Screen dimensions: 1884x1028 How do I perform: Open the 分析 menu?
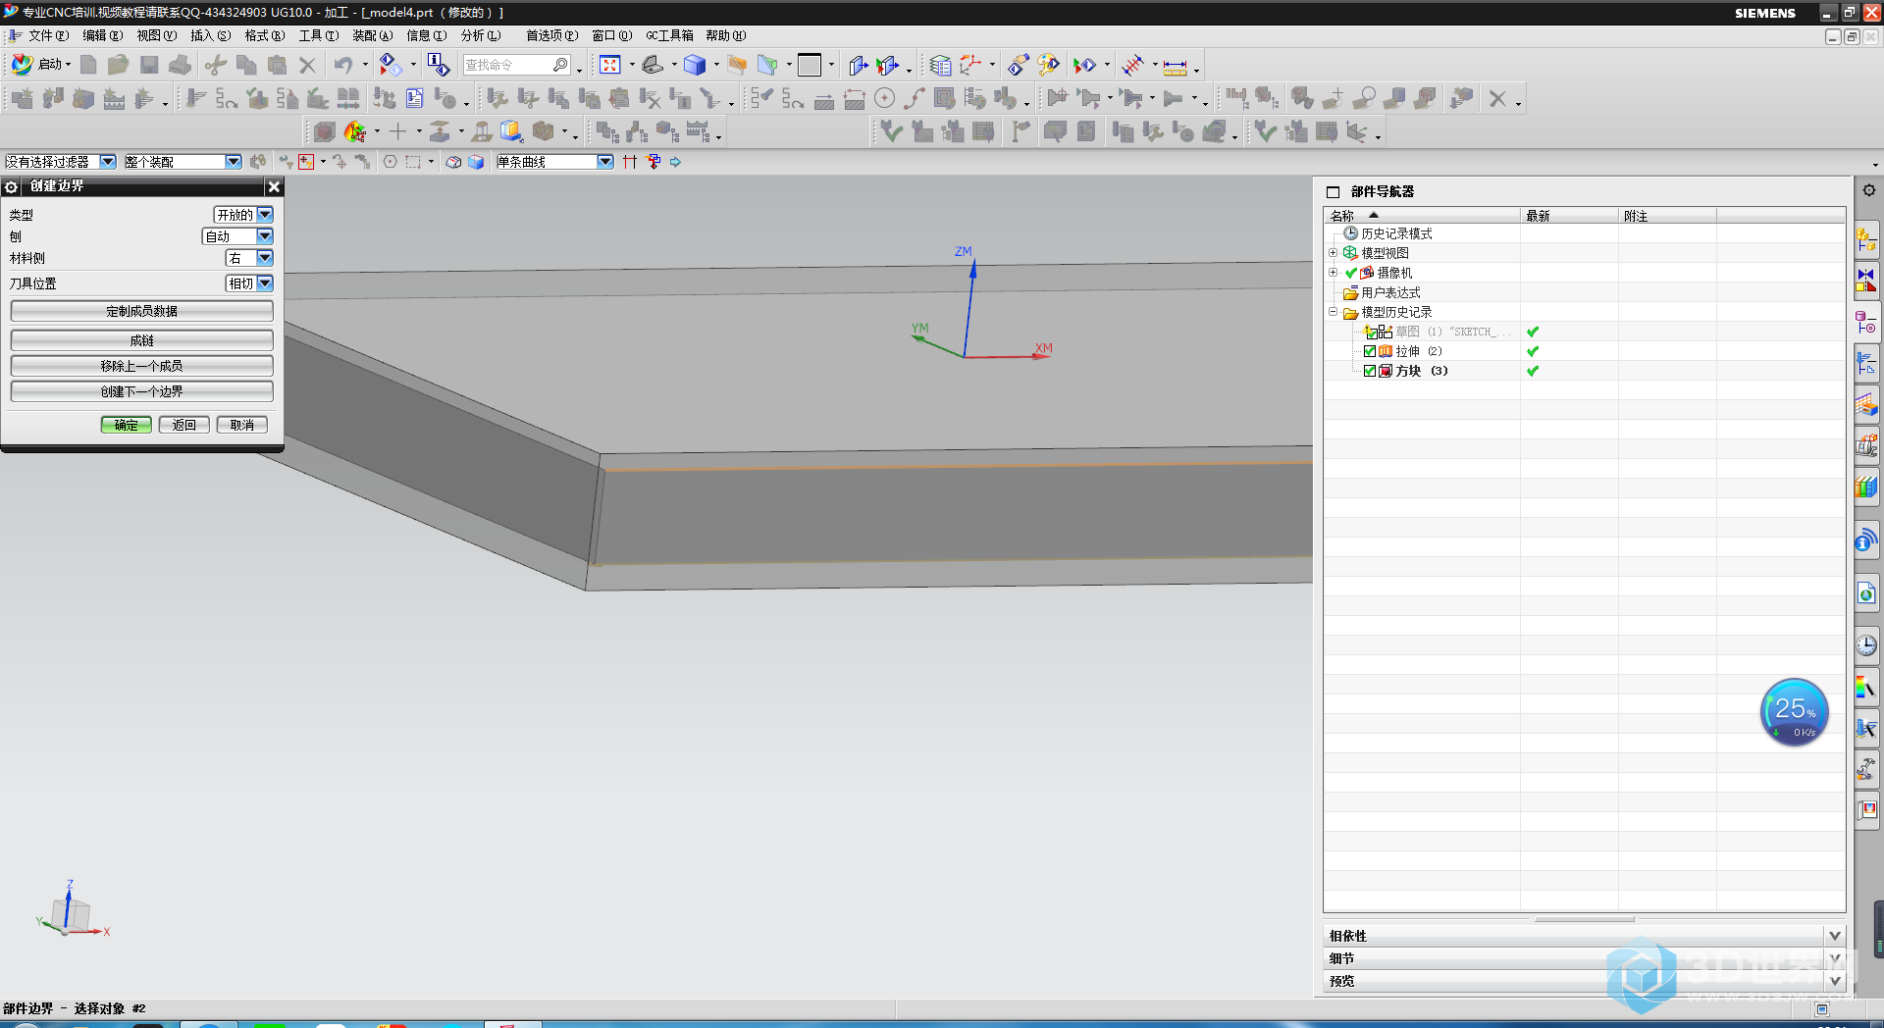[481, 35]
